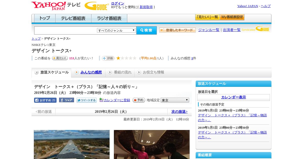The width and height of the screenshot is (303, 159).
Task: Go to Yahoo! JAPAN homepage link
Action: click(247, 6)
